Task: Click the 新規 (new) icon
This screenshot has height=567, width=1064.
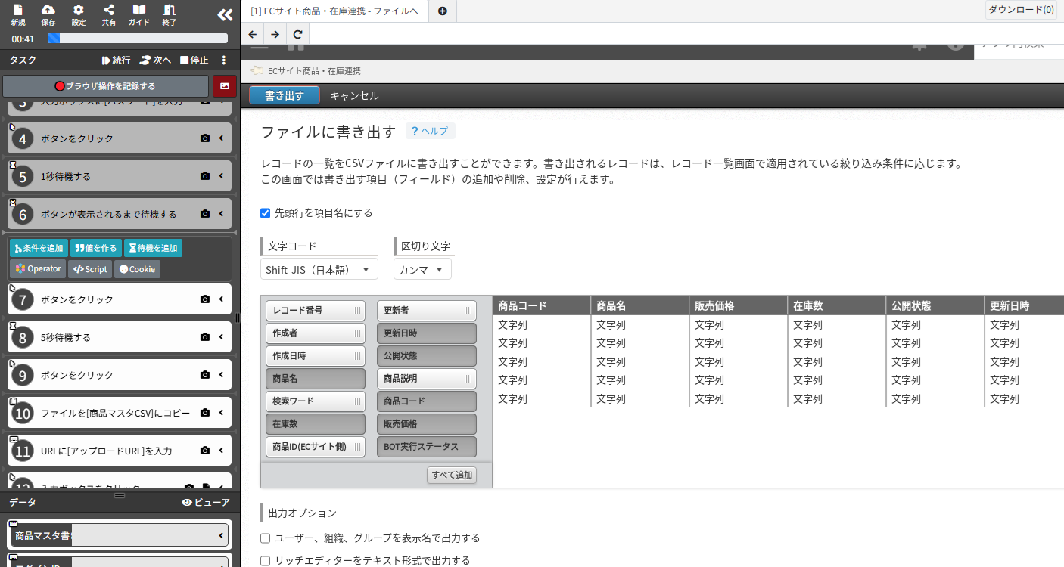Action: pos(17,15)
